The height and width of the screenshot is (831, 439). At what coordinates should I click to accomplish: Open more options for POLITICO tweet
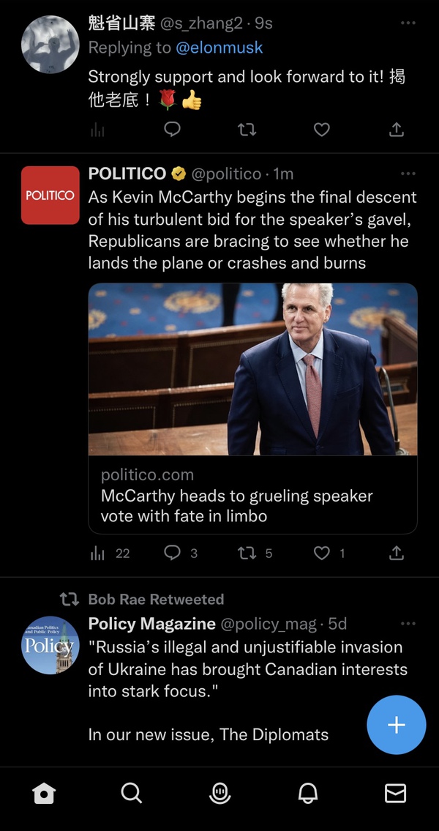(x=408, y=174)
